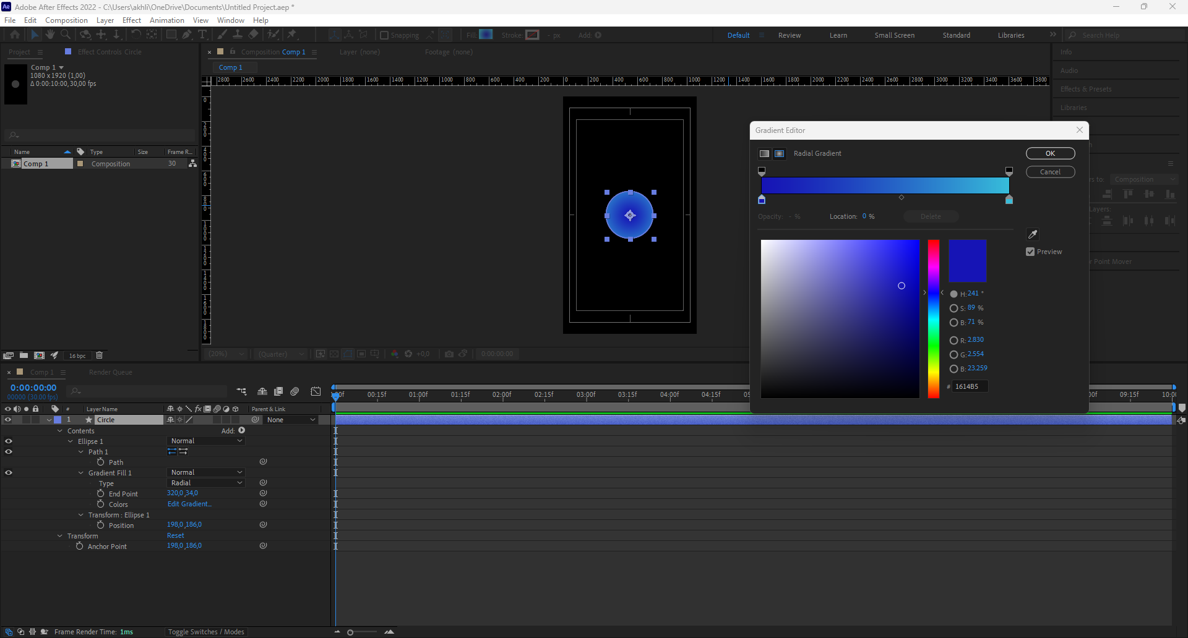Click Composition Mini-Flowchart icon in timeline
The height and width of the screenshot is (638, 1188).
tap(241, 391)
